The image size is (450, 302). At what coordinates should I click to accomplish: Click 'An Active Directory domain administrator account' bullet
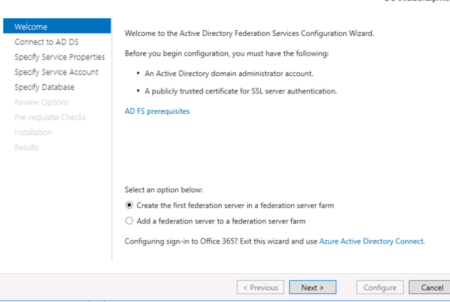(x=229, y=74)
